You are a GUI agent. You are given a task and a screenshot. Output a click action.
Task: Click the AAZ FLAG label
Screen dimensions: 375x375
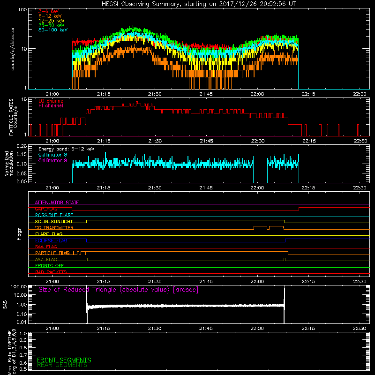[x=46, y=260]
